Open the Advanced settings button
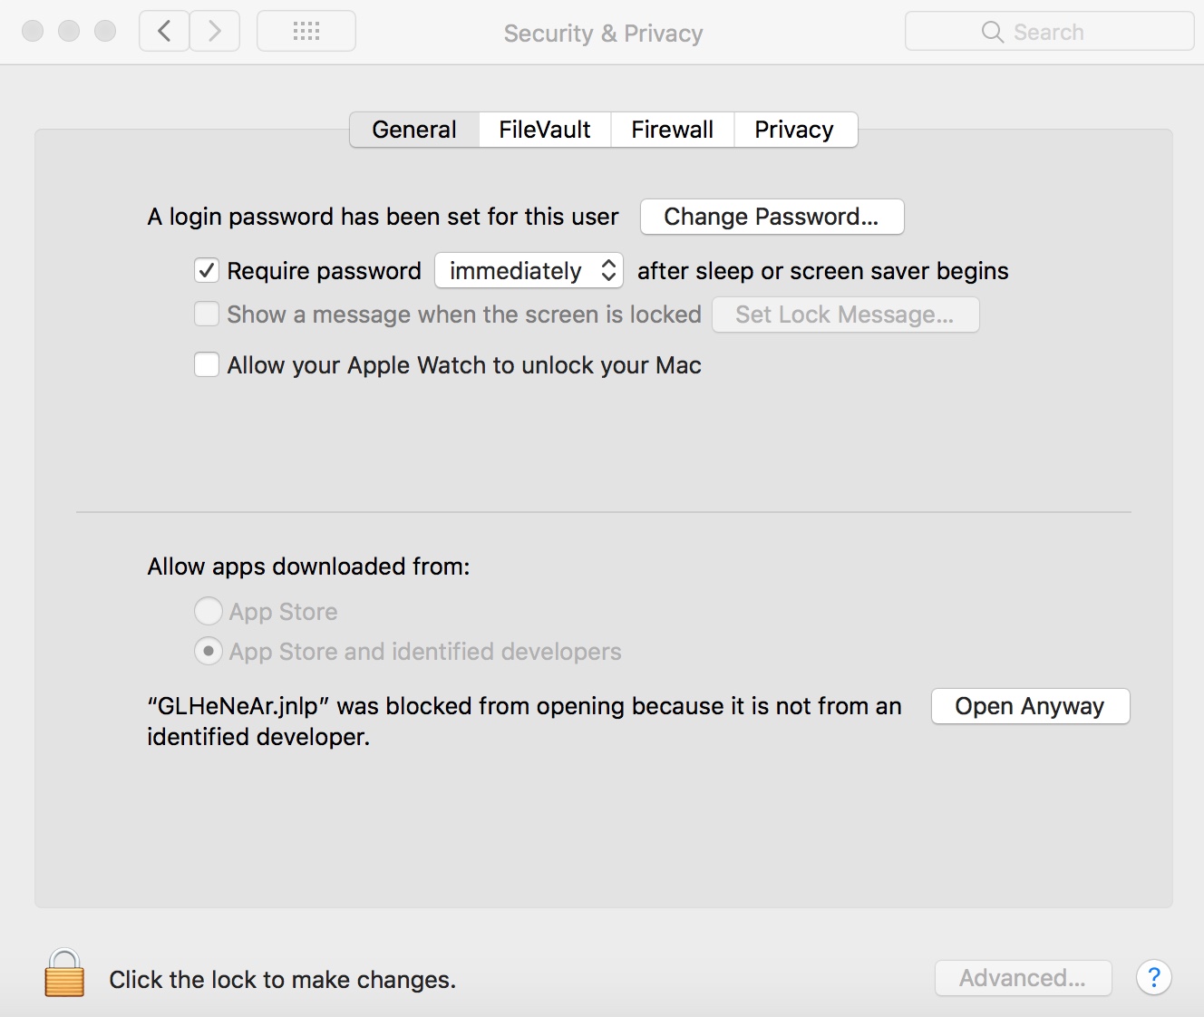 1023,978
